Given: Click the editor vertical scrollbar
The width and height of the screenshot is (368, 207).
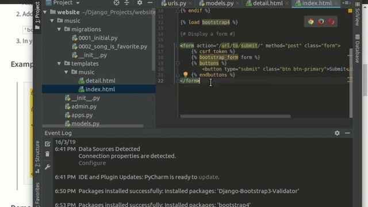Looking at the screenshot, I should [351, 83].
